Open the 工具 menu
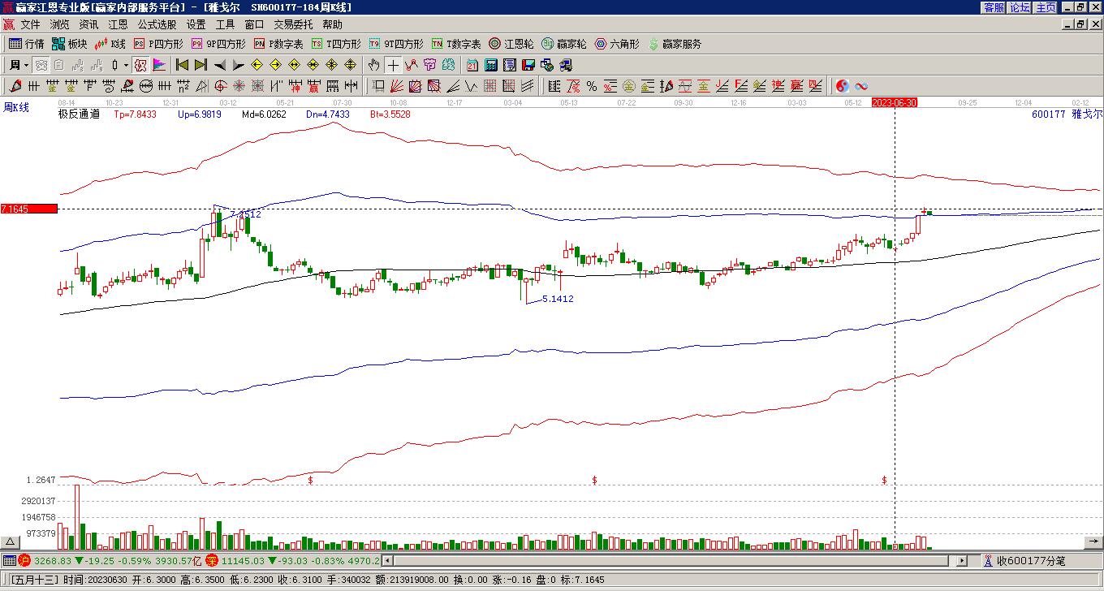This screenshot has width=1104, height=591. click(x=225, y=24)
